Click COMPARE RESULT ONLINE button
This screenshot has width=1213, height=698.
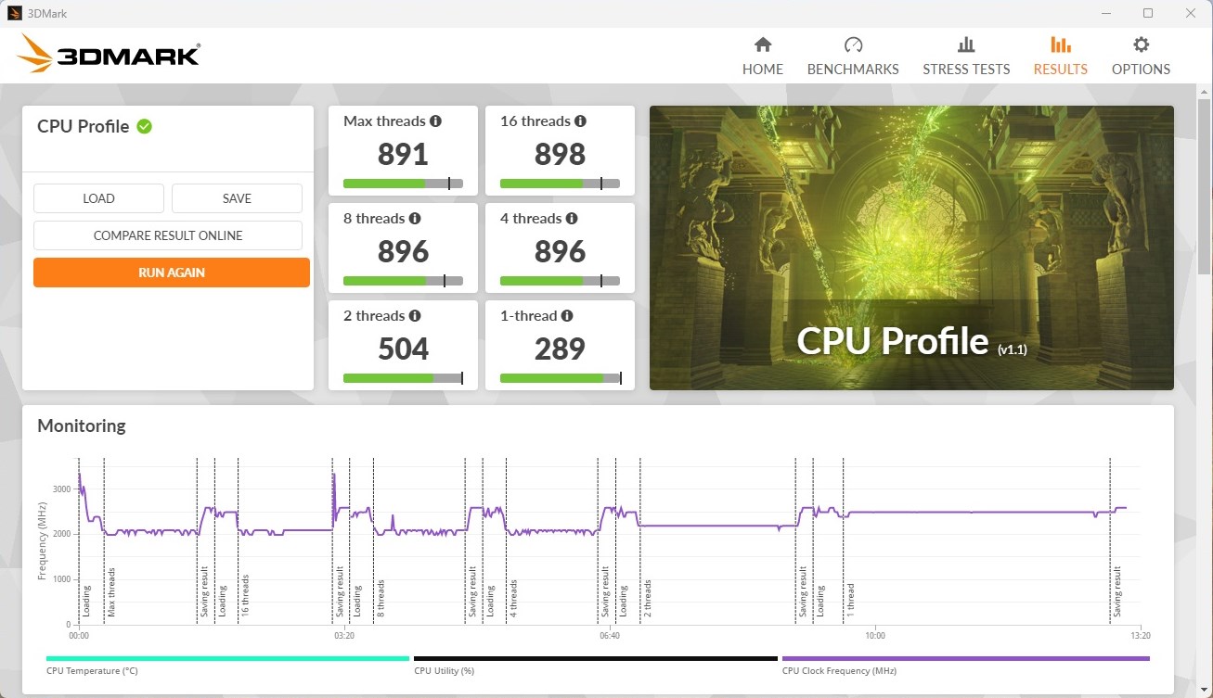point(168,235)
